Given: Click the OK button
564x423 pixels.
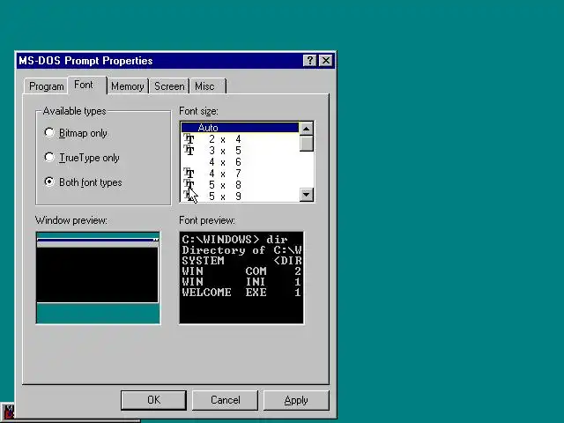Looking at the screenshot, I should [x=153, y=400].
